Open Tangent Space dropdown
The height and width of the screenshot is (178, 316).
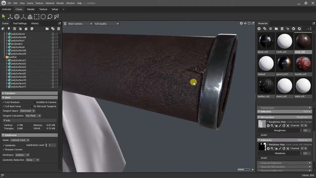point(28,111)
